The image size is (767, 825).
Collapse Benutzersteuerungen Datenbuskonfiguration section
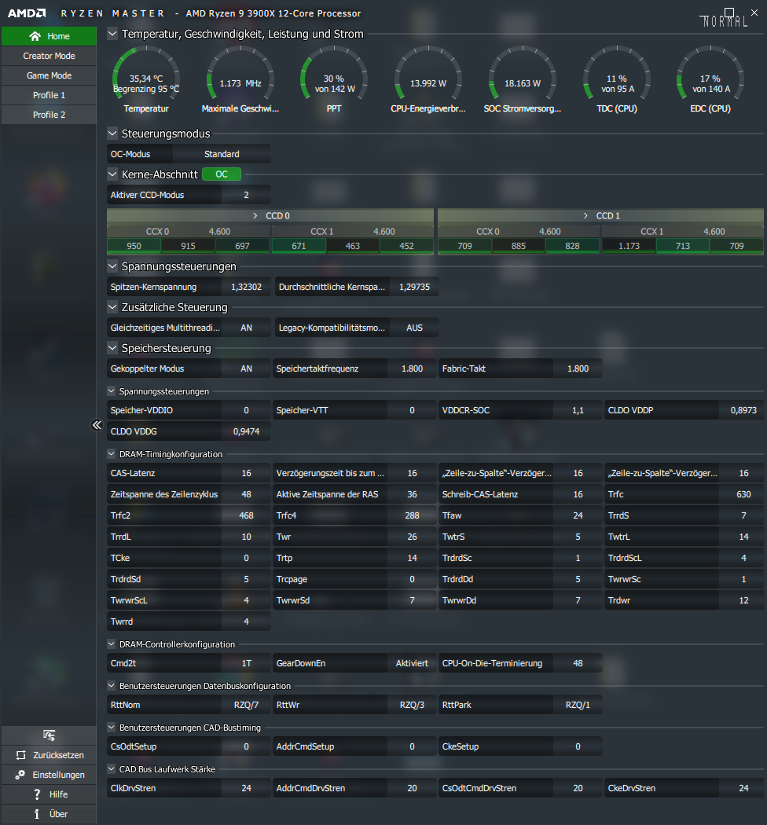point(111,686)
